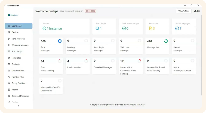The width and height of the screenshot is (206, 113).
Task: Open the Report section
Action: pyautogui.click(x=19, y=90)
